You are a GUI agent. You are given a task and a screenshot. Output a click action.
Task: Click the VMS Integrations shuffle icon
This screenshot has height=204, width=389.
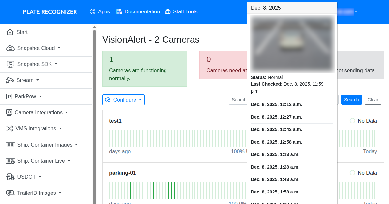(10, 129)
